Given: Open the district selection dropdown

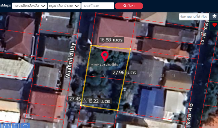Looking at the screenshot, I should coord(64,6).
